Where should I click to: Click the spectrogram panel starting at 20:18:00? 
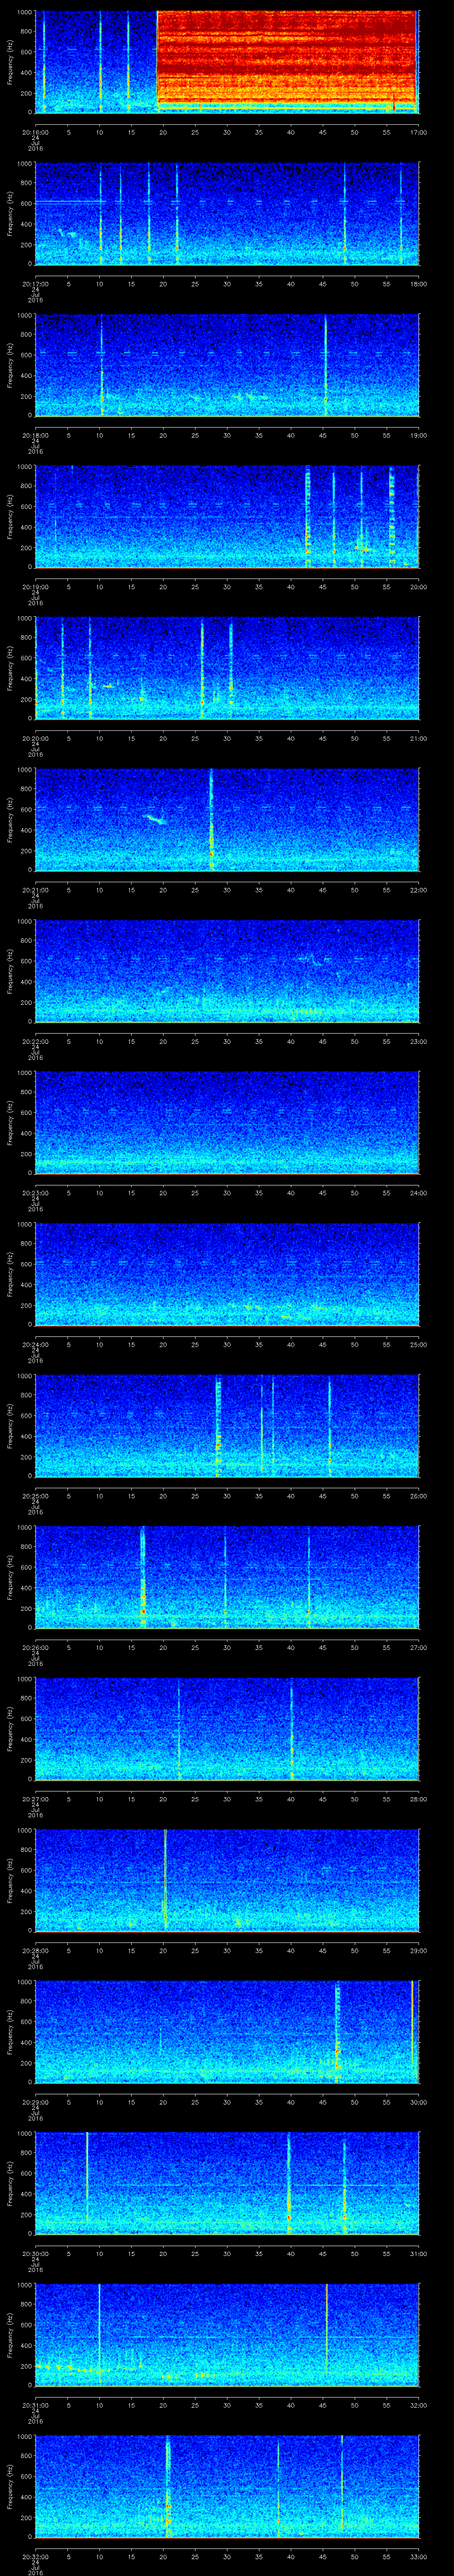[x=227, y=365]
